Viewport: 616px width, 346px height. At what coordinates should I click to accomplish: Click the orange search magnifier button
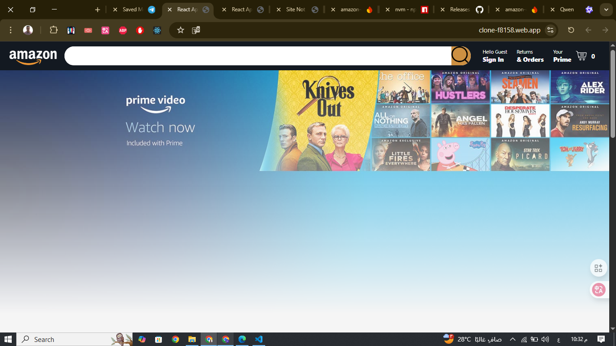point(461,56)
